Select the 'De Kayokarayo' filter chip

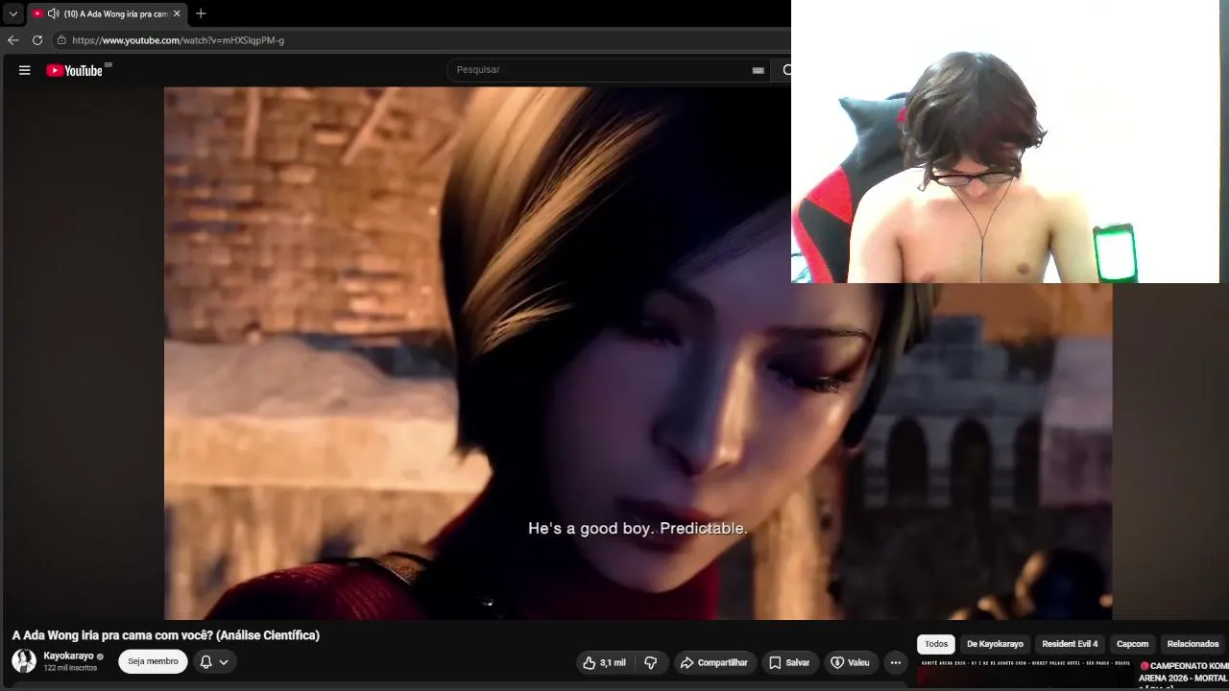click(x=995, y=644)
